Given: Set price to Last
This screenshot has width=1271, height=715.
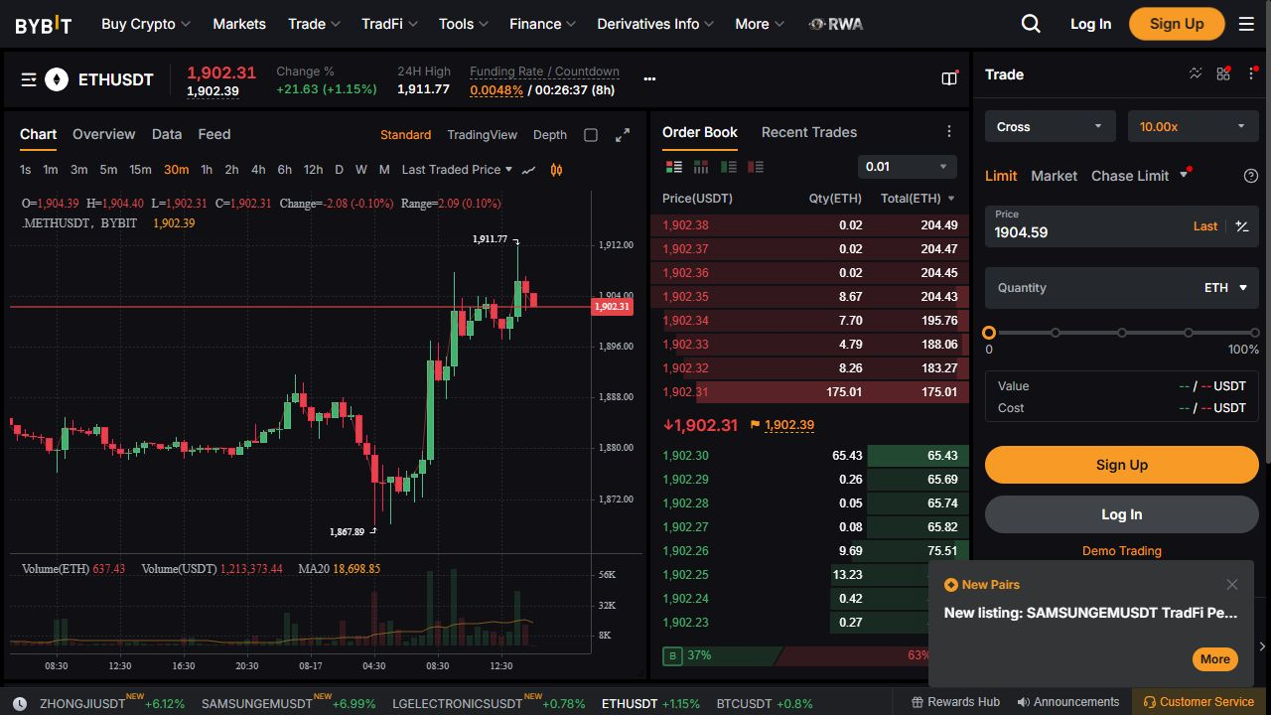Looking at the screenshot, I should (1205, 226).
